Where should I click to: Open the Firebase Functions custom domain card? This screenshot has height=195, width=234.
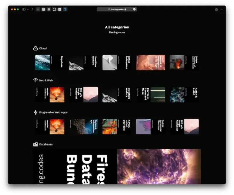pyautogui.click(x=184, y=62)
